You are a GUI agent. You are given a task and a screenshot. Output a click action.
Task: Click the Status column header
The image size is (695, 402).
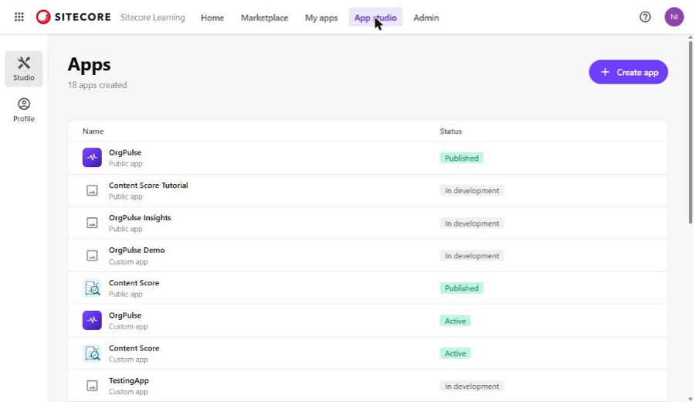[x=451, y=131]
